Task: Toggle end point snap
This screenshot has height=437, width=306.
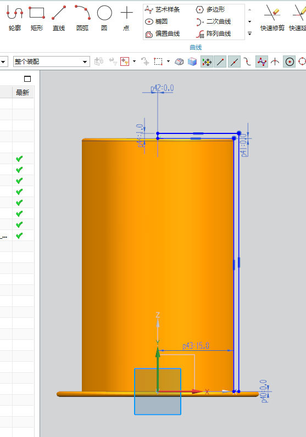Action: (220, 61)
